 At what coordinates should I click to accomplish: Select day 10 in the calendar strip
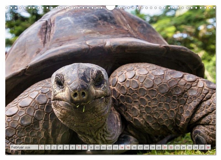(x=97, y=147)
